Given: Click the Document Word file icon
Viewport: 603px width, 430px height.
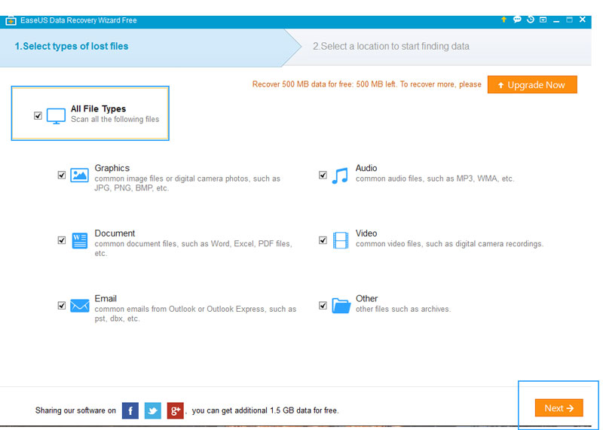Looking at the screenshot, I should click(x=80, y=240).
